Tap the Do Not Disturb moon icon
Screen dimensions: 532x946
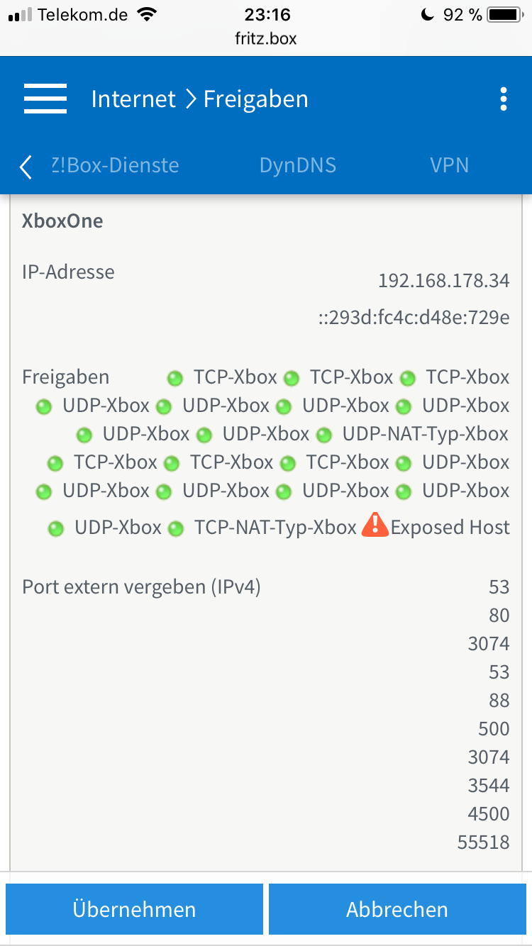pyautogui.click(x=427, y=14)
